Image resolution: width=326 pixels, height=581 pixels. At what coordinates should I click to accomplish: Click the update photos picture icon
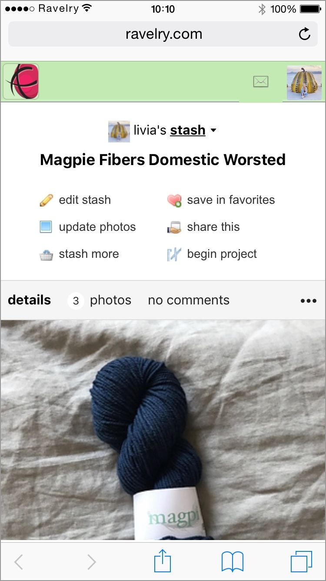tap(46, 227)
